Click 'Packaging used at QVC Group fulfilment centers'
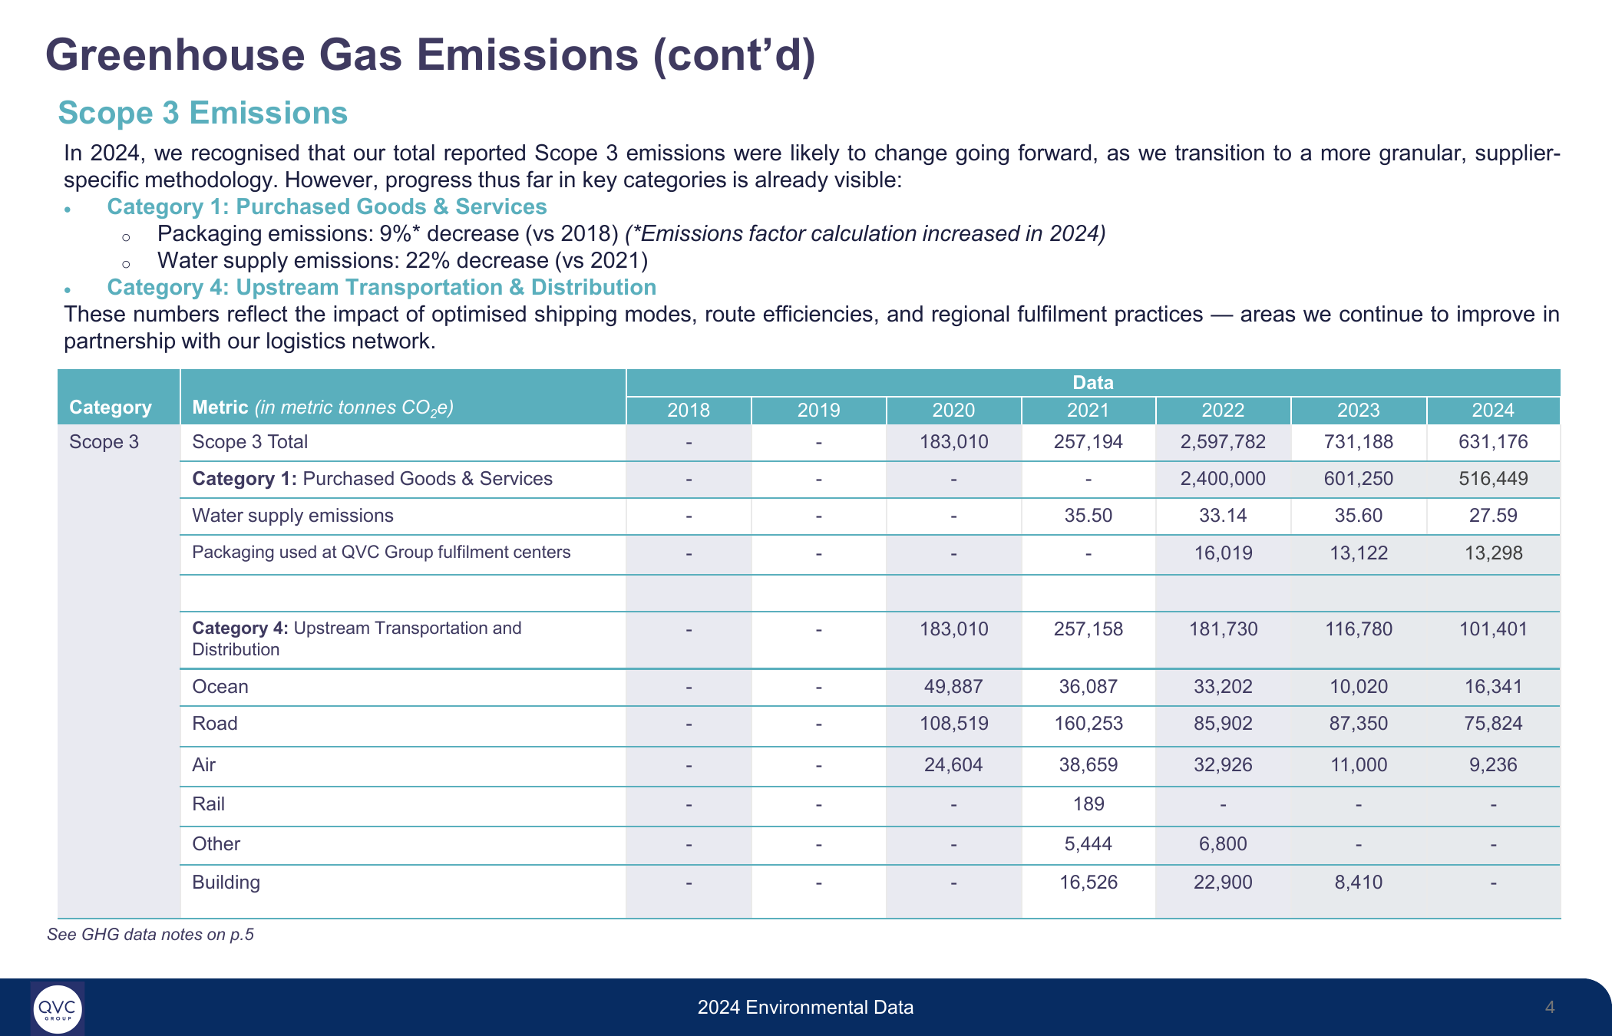Image resolution: width=1612 pixels, height=1036 pixels. coord(382,553)
